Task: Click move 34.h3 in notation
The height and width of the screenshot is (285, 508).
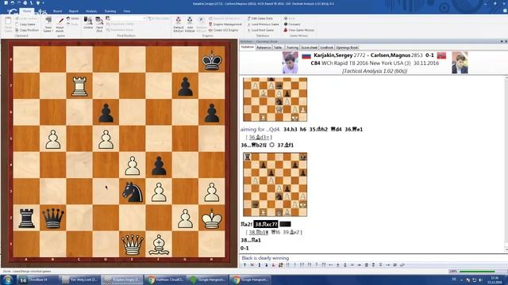Action: coord(290,129)
